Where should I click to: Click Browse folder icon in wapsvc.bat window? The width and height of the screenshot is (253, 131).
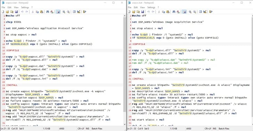point(12,11)
